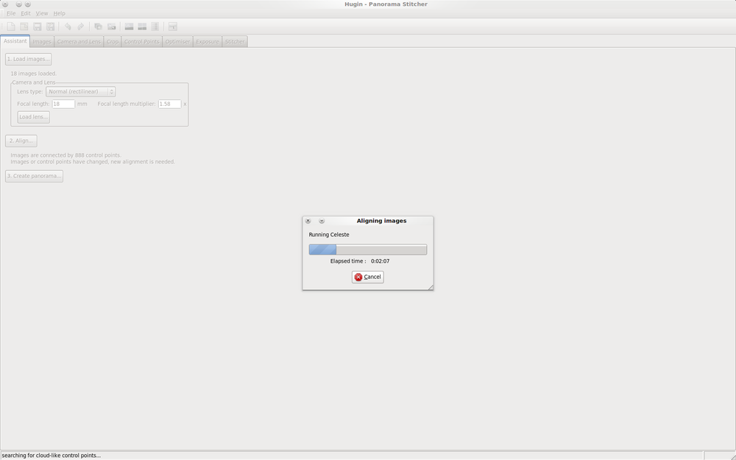The width and height of the screenshot is (736, 460).
Task: Open the File menu
Action: click(11, 13)
